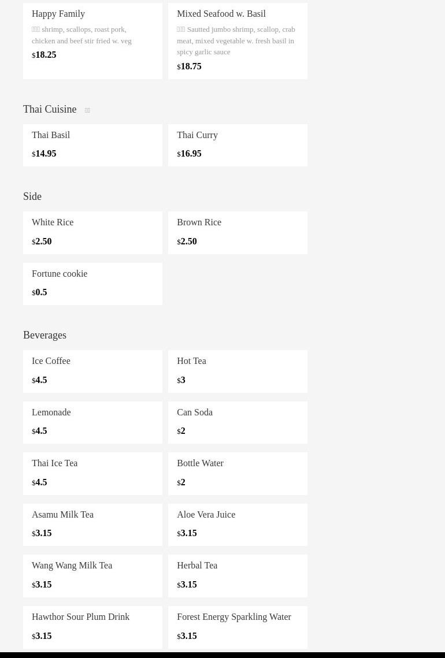
Task: Select the Fortune cookie item
Action: click(x=92, y=283)
